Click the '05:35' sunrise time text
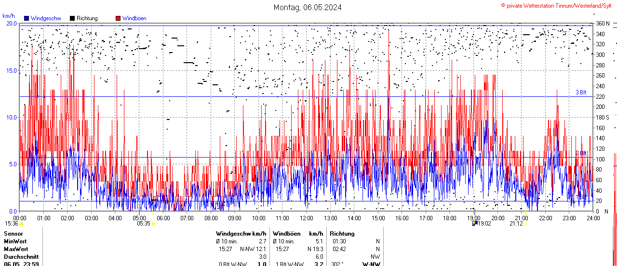The width and height of the screenshot is (617, 266). [x=144, y=224]
